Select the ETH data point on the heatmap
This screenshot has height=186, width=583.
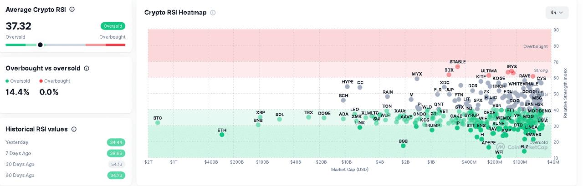point(222,135)
